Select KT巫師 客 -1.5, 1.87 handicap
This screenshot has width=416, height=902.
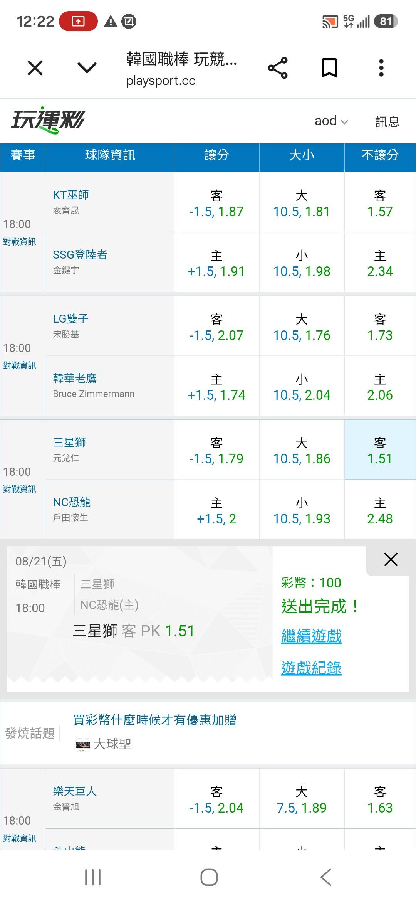pos(216,202)
